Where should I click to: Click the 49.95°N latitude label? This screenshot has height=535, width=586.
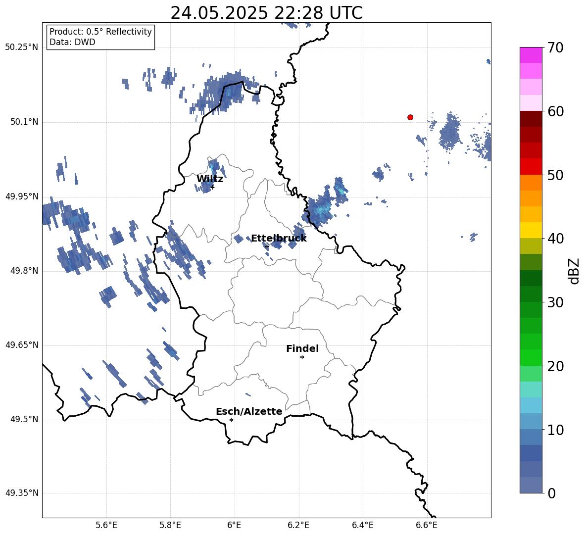pos(22,196)
